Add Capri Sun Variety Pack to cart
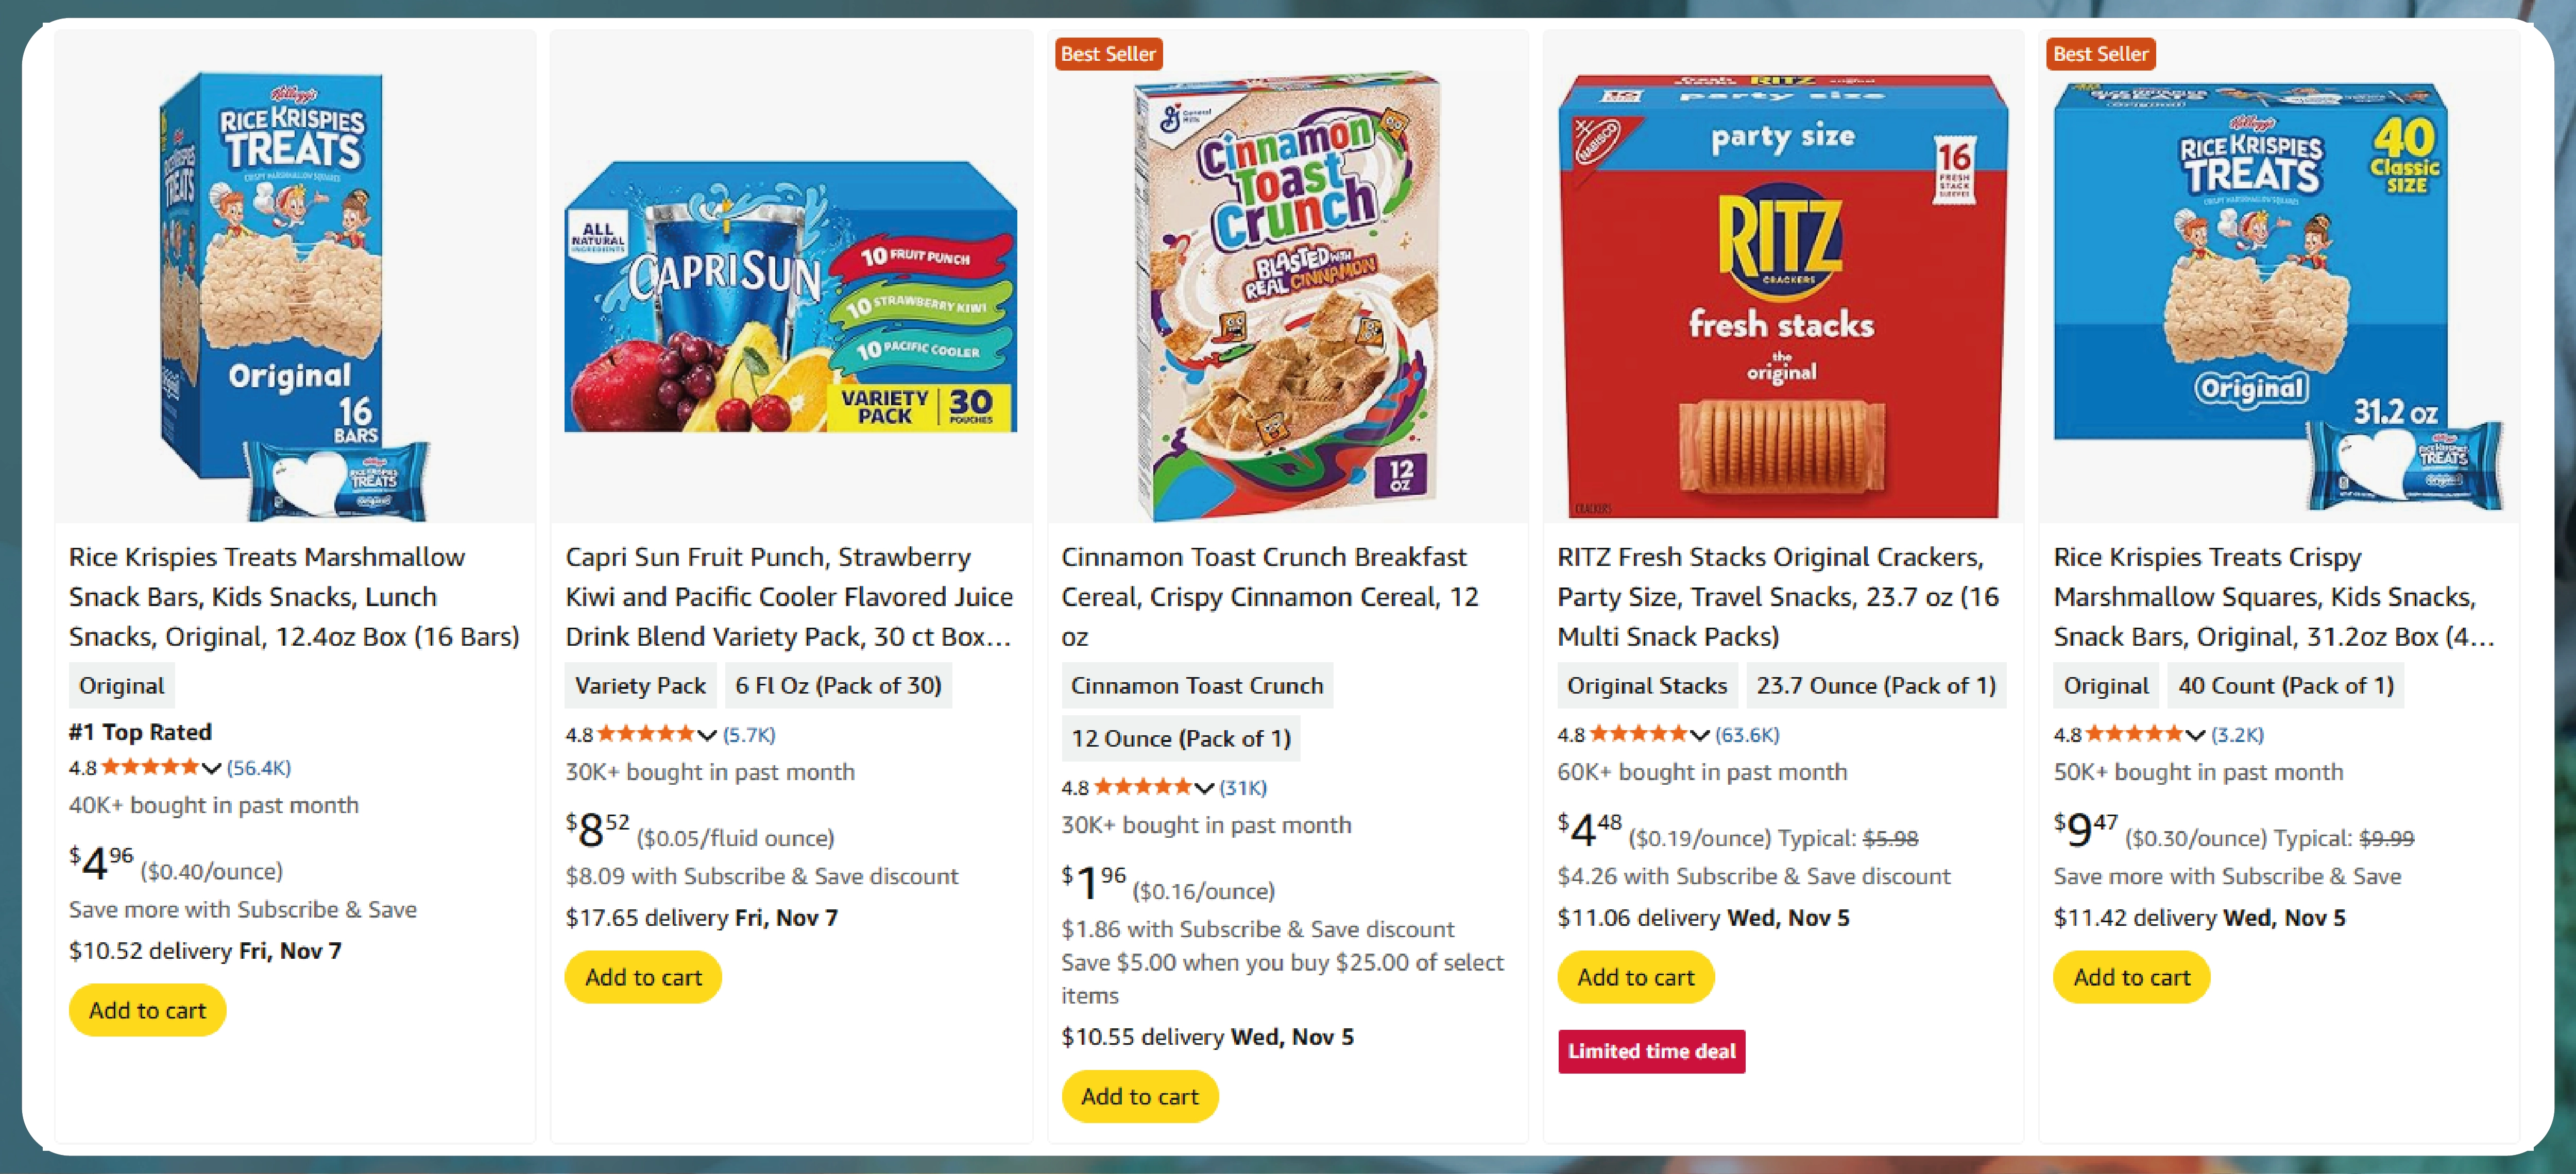The width and height of the screenshot is (2576, 1174). point(643,977)
